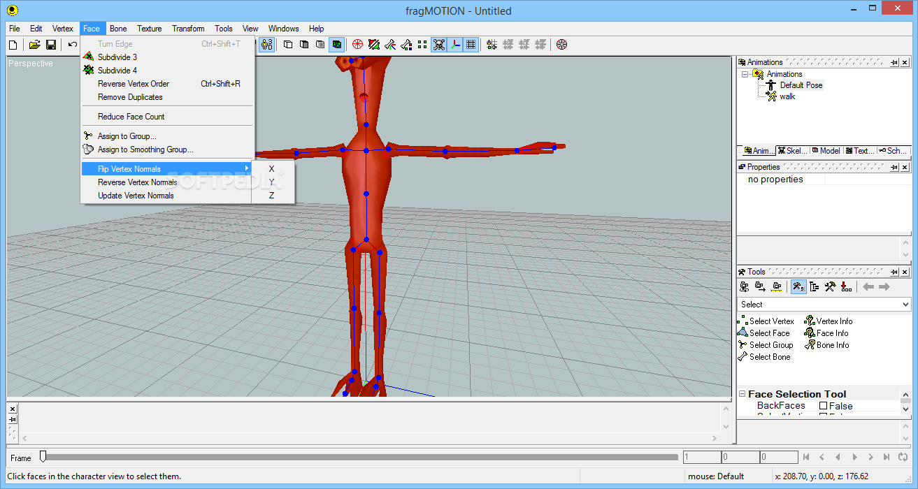Image resolution: width=918 pixels, height=489 pixels.
Task: Click Remove Duplicates in the Face menu
Action: [x=166, y=97]
